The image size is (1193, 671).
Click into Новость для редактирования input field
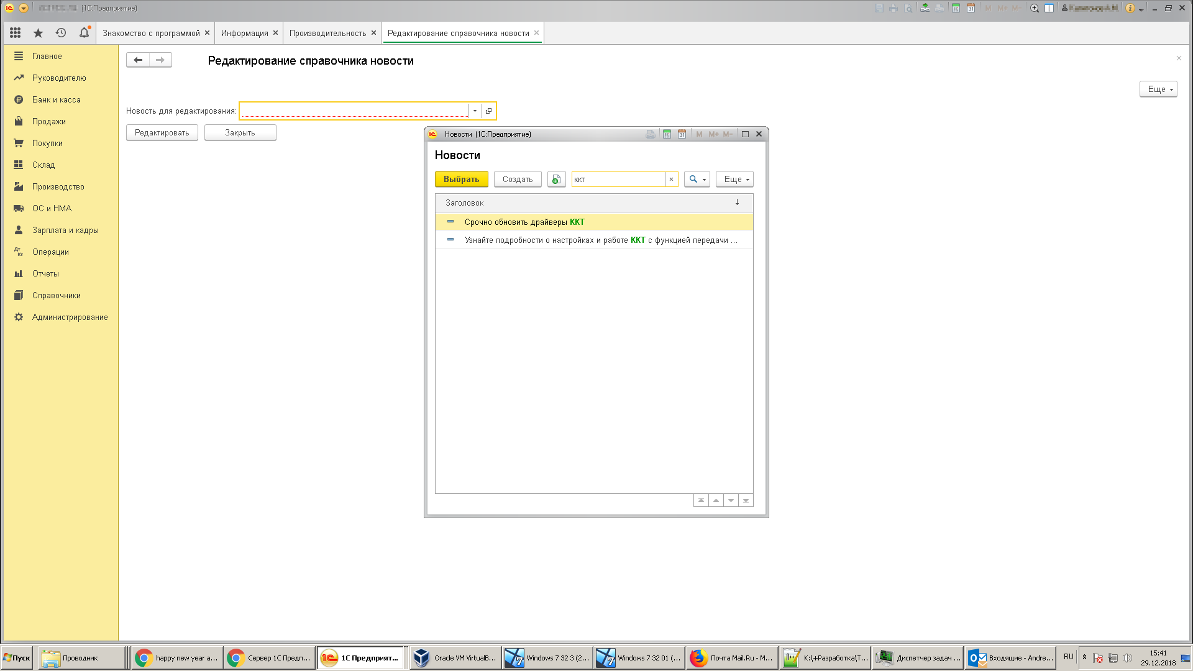click(354, 111)
